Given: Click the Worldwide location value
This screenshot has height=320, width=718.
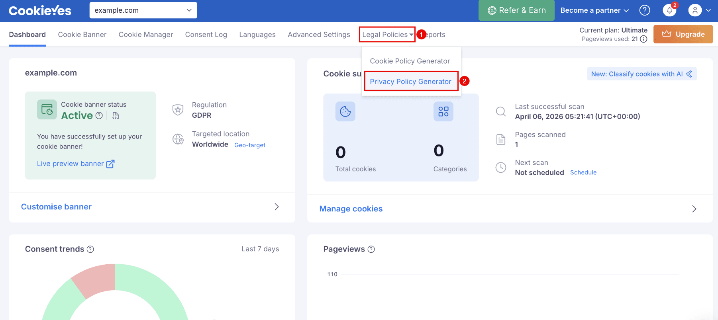Looking at the screenshot, I should [x=210, y=144].
